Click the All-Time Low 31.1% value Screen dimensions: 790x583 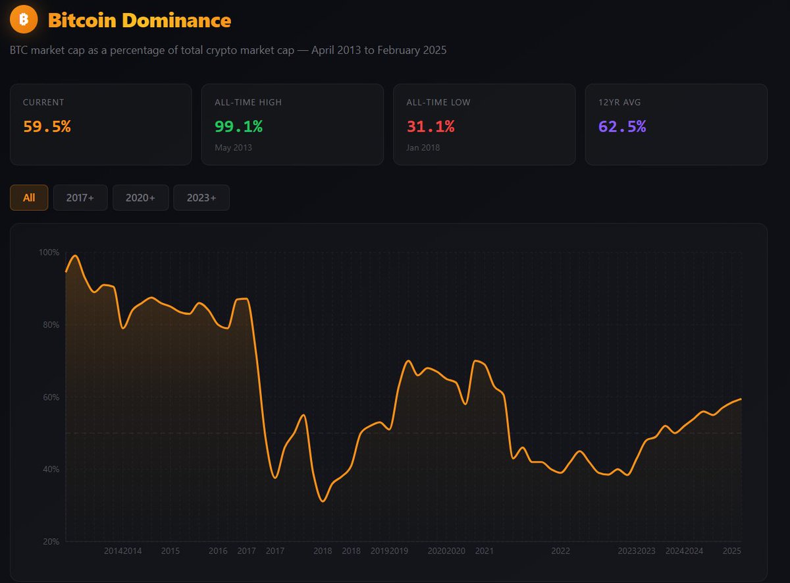click(431, 126)
